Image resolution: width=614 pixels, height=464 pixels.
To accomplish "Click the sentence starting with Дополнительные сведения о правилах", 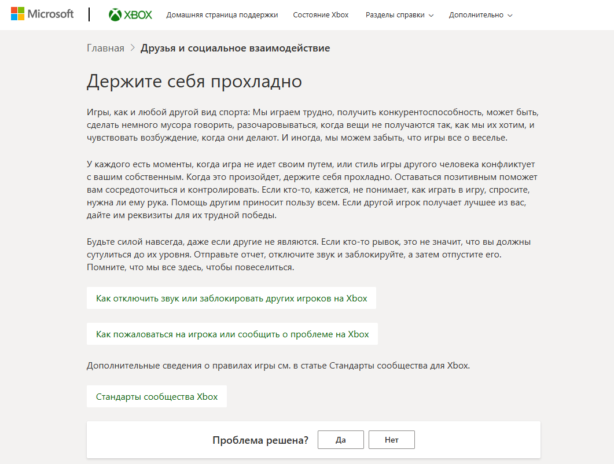I will 278,366.
